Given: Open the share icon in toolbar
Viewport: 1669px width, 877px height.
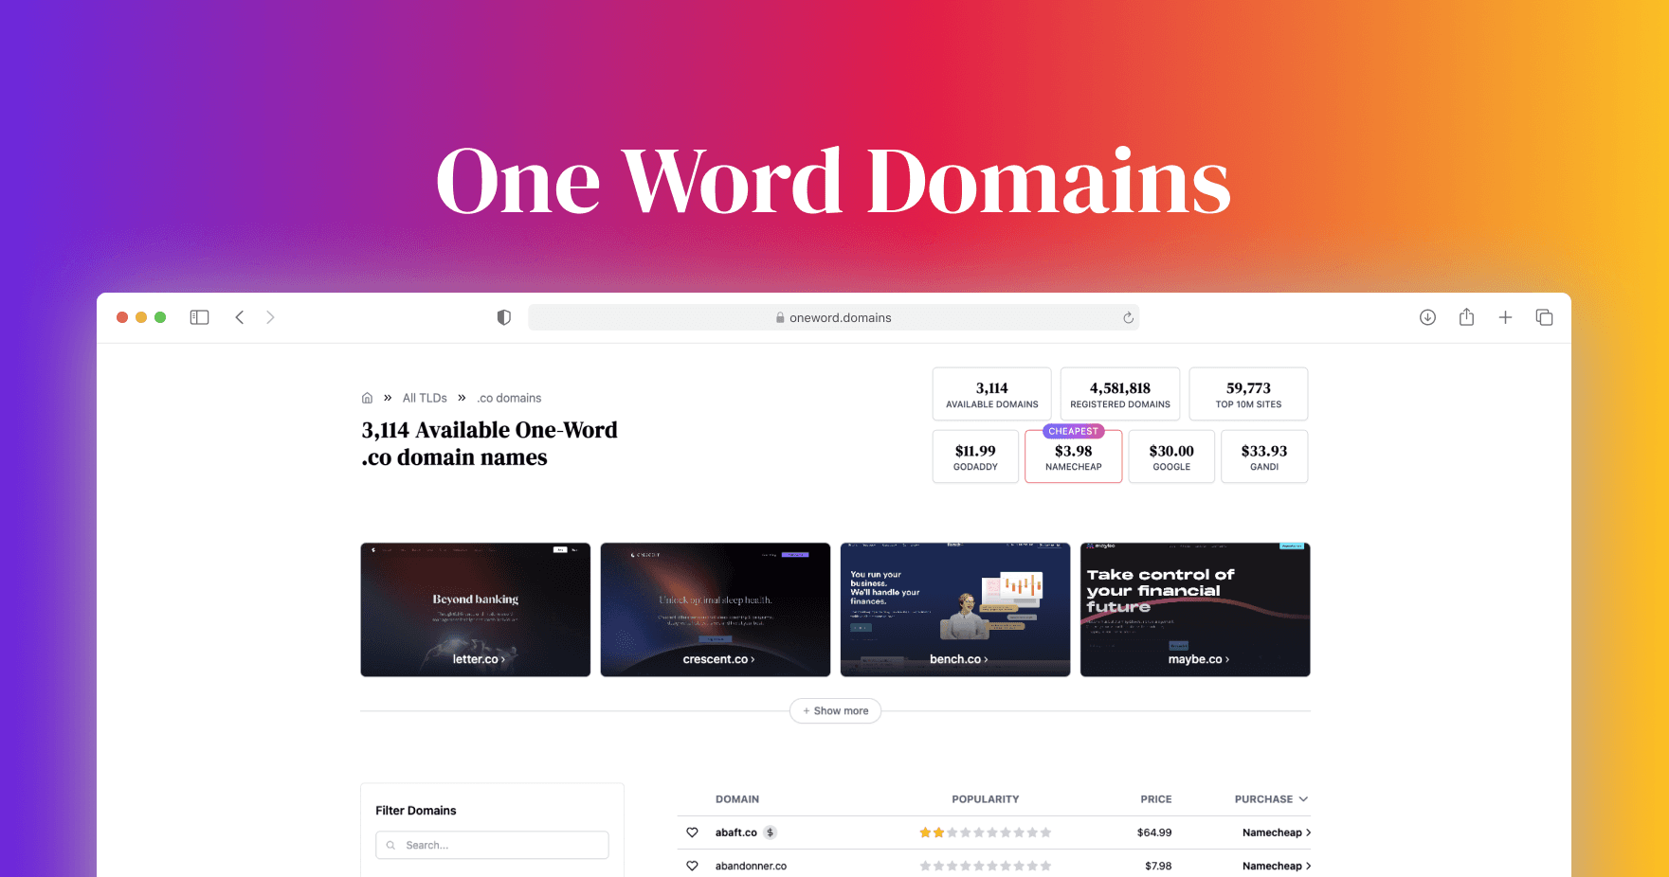Looking at the screenshot, I should (1466, 317).
